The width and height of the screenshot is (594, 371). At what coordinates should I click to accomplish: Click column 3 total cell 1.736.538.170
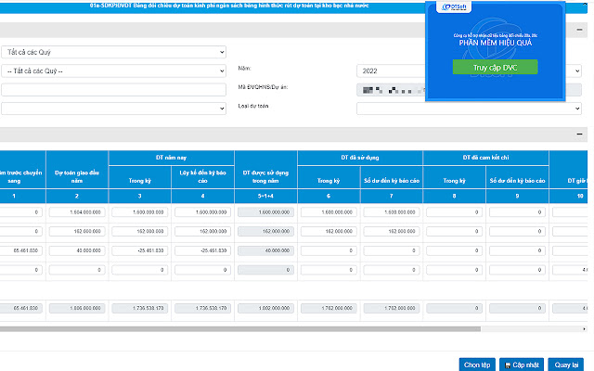tap(140, 308)
